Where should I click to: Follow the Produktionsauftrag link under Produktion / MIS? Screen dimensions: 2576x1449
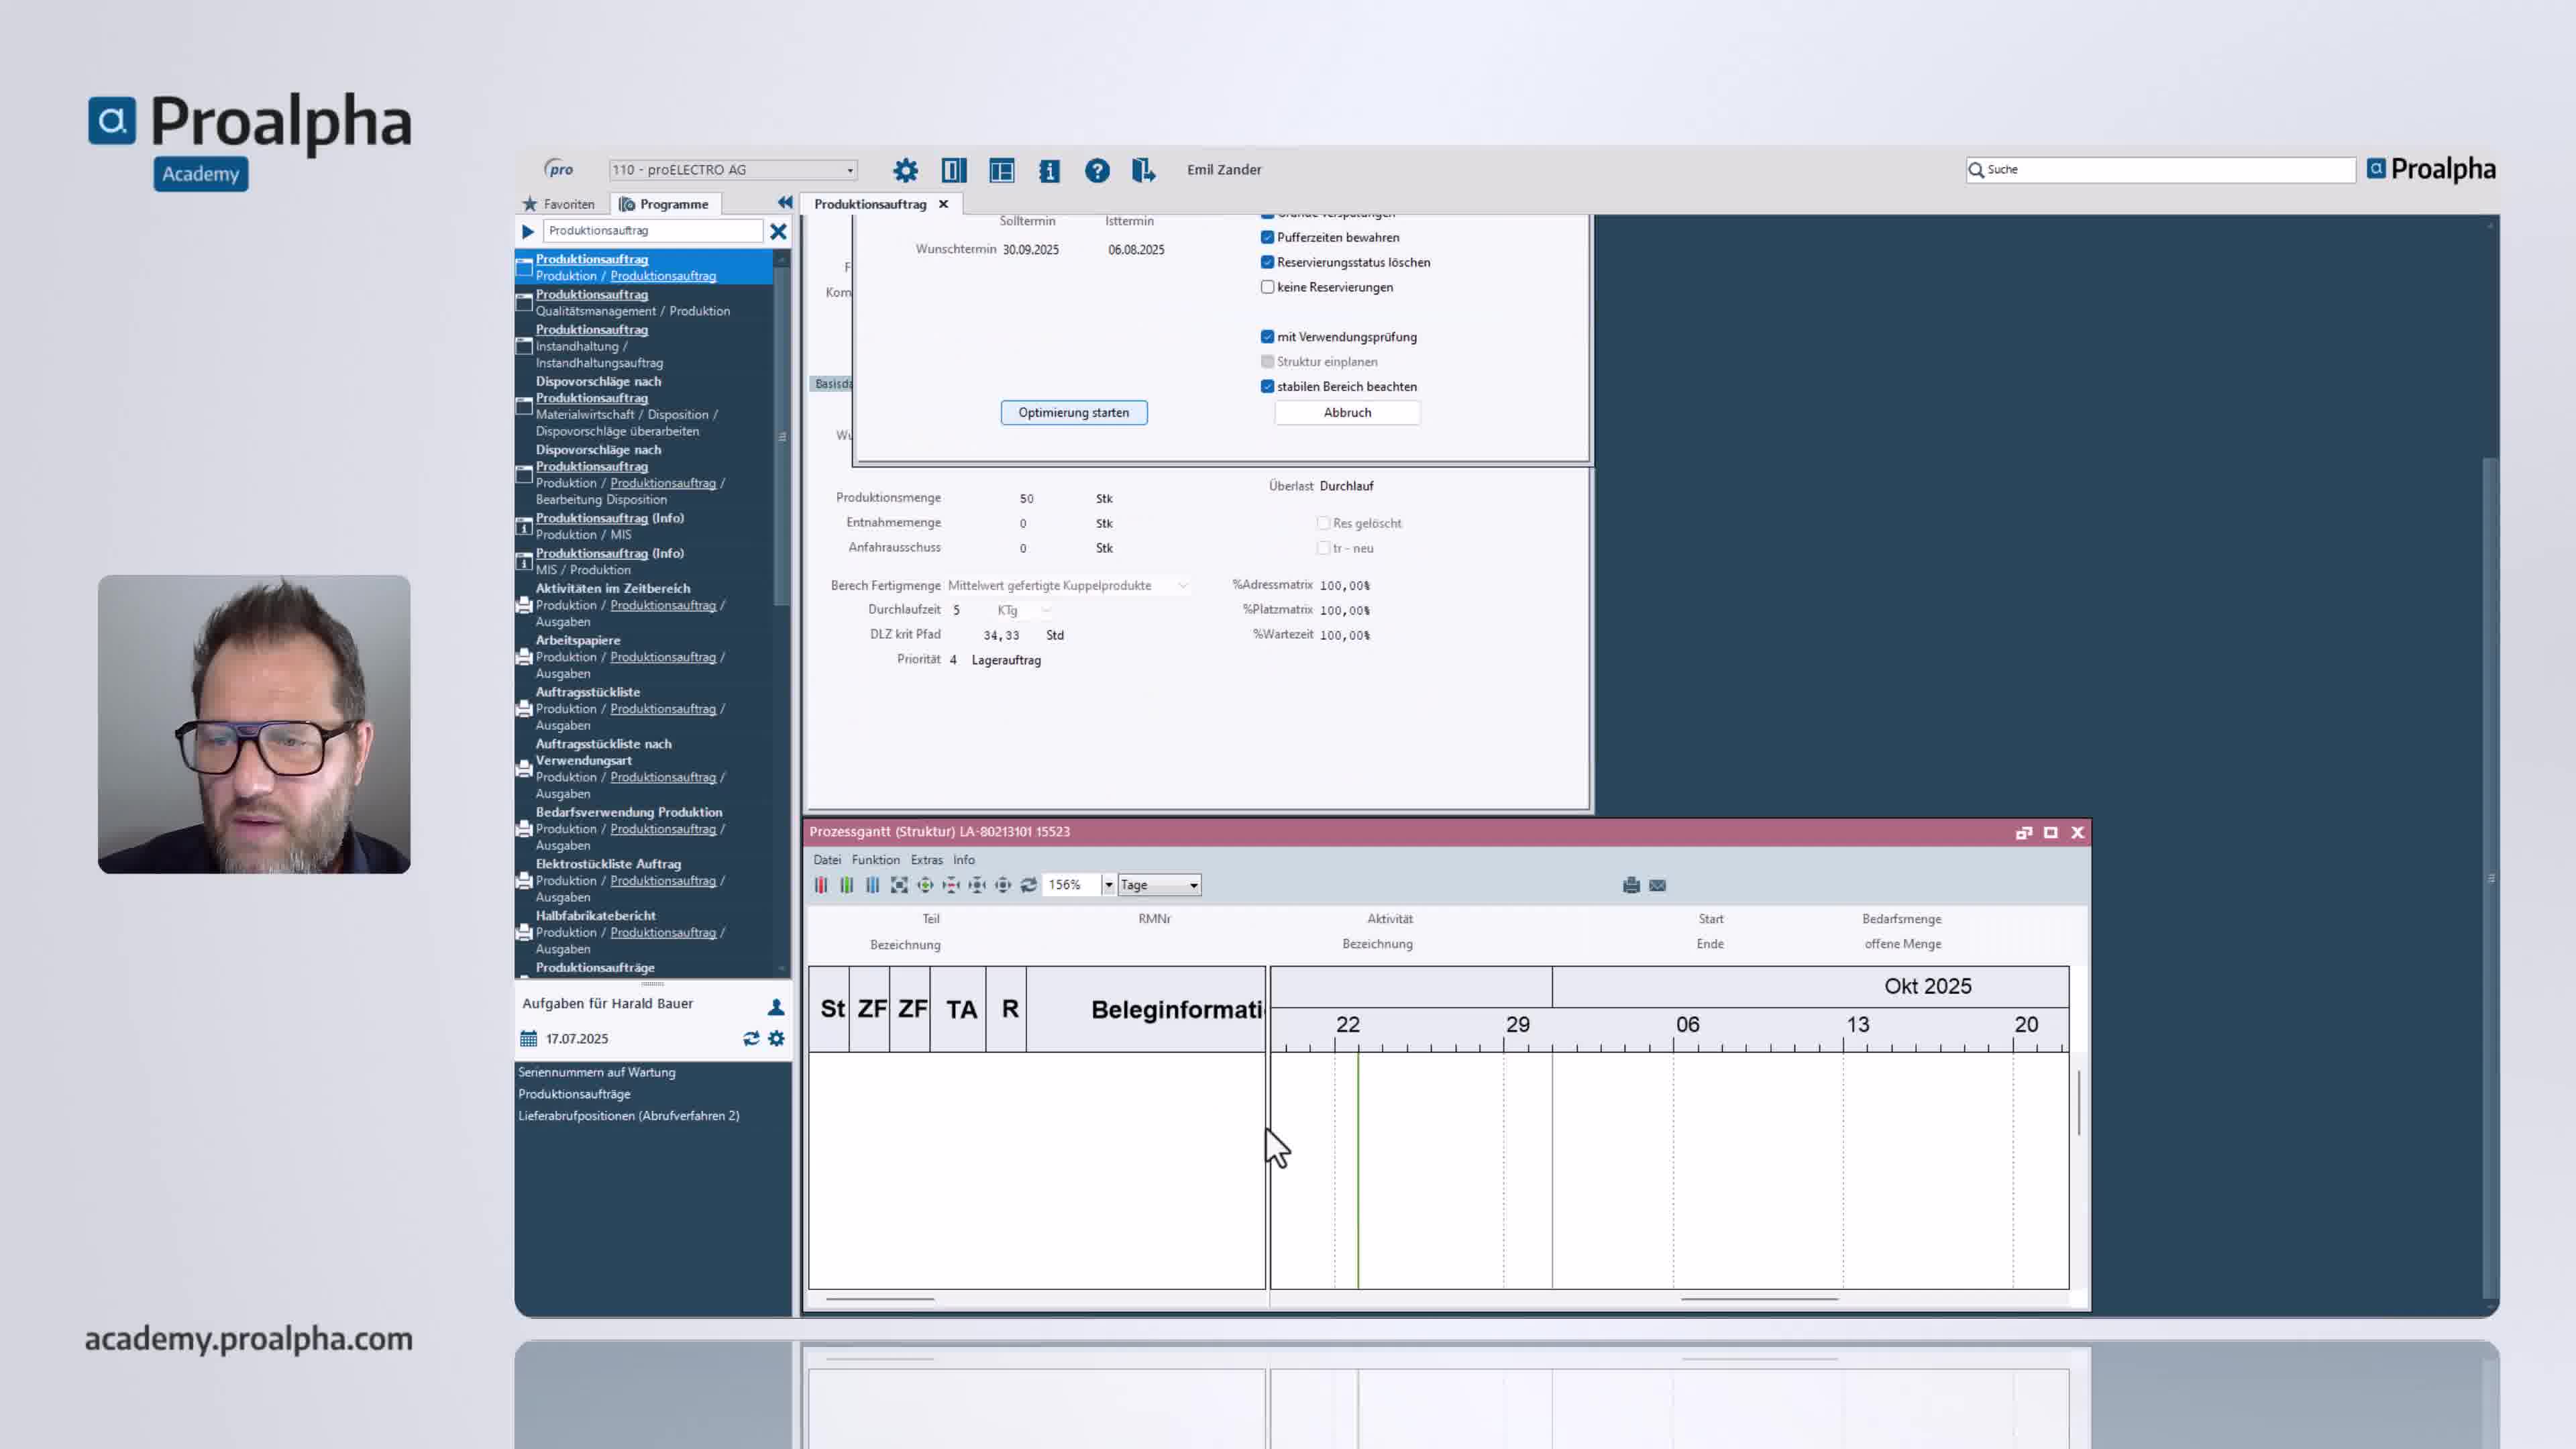point(592,518)
